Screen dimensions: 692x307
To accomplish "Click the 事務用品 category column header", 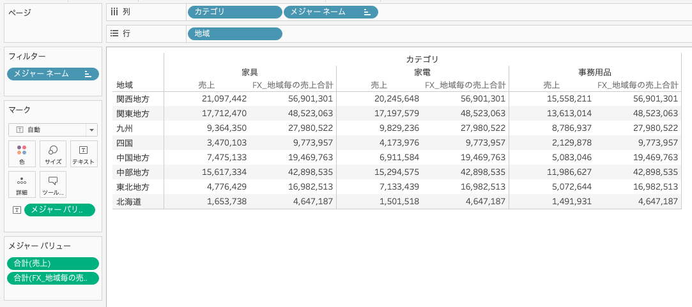I will click(594, 72).
